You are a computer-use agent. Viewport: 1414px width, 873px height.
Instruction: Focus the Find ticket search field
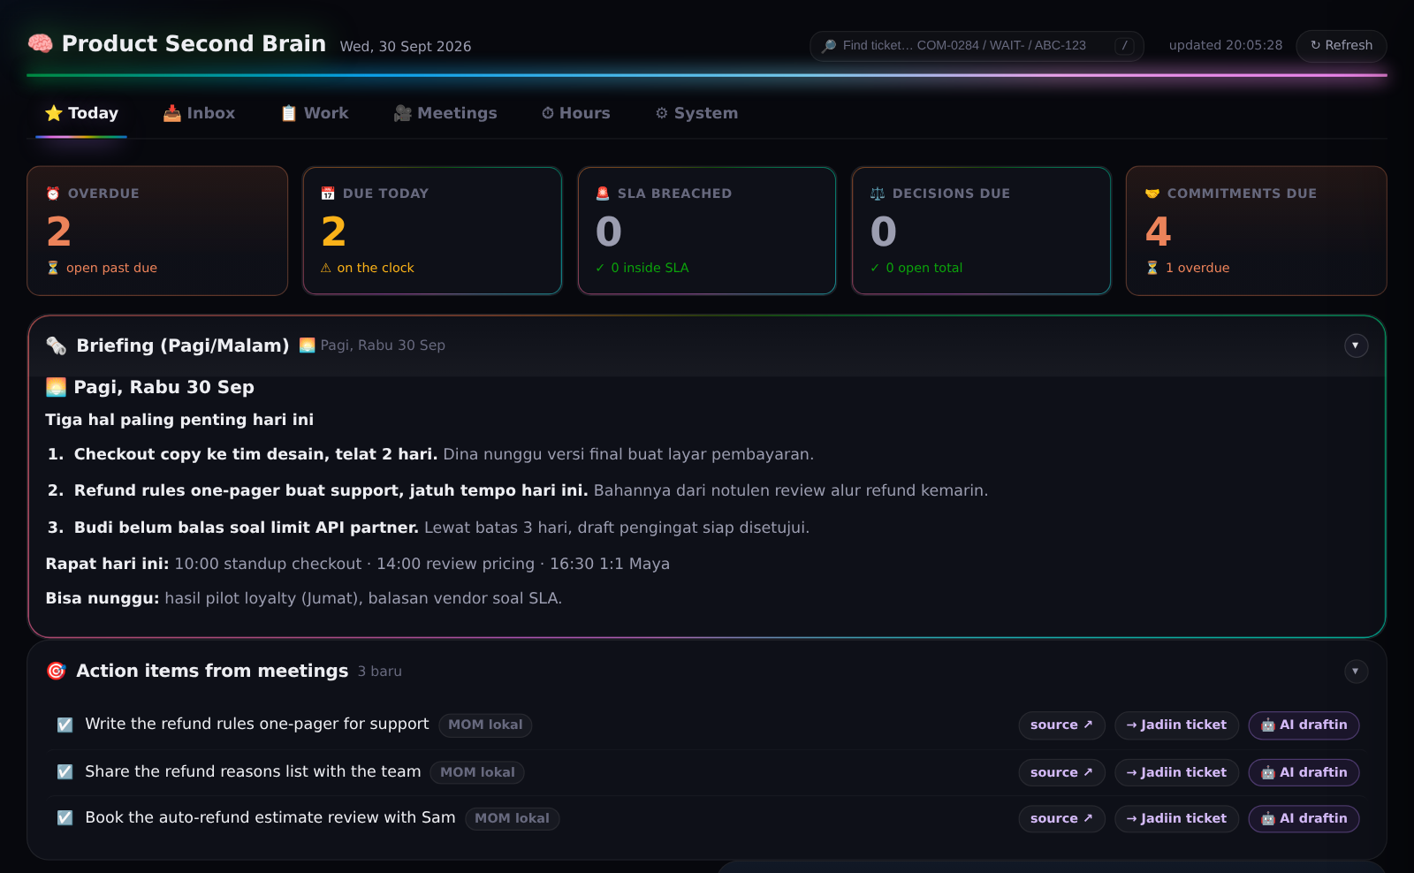[x=977, y=46]
